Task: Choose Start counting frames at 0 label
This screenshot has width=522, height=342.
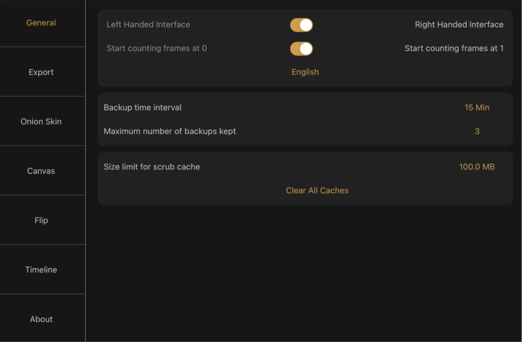Action: coord(157,48)
